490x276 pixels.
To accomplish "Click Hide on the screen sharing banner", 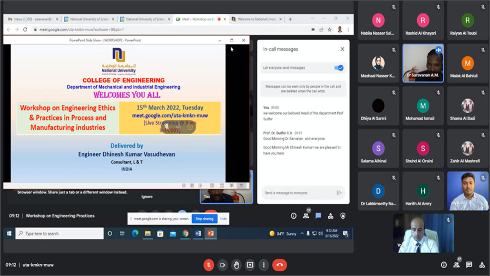I will (223, 219).
